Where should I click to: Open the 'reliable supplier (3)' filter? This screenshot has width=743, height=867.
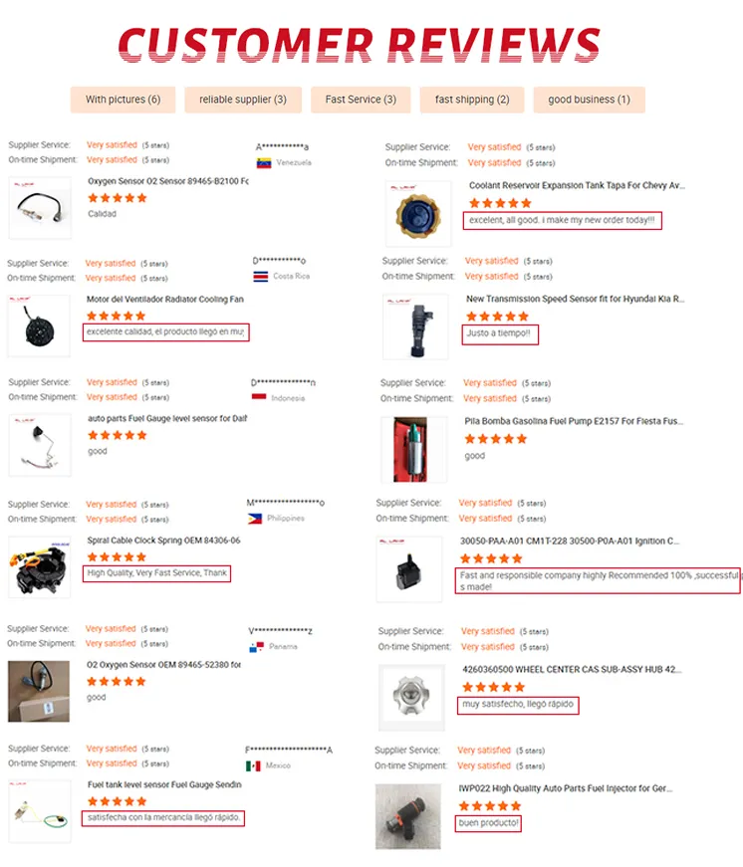point(243,100)
